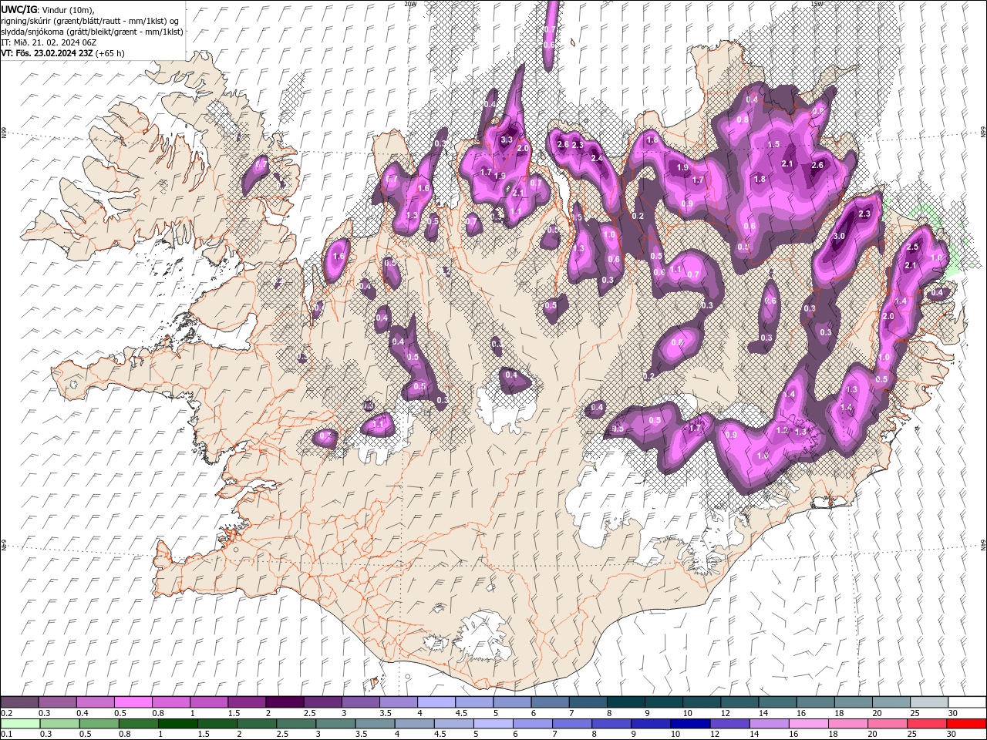Click the lilac lower swatch labeled 14
This screenshot has width=987, height=740.
[x=768, y=724]
